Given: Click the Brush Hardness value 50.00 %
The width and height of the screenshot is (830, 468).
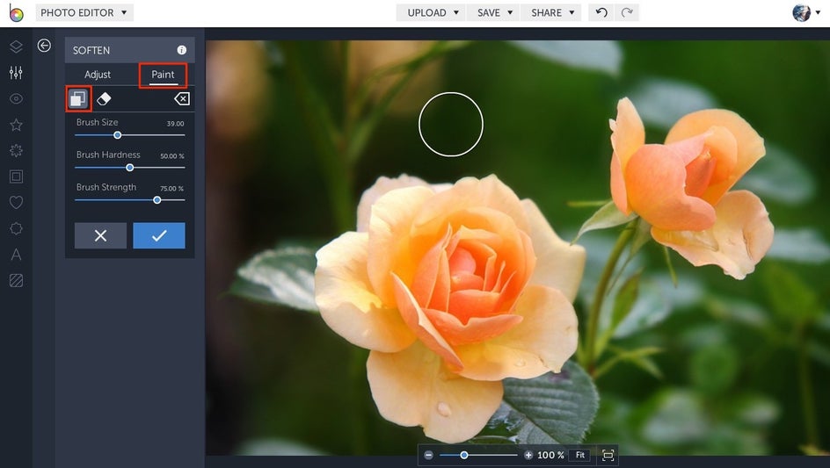Looking at the screenshot, I should (172, 156).
